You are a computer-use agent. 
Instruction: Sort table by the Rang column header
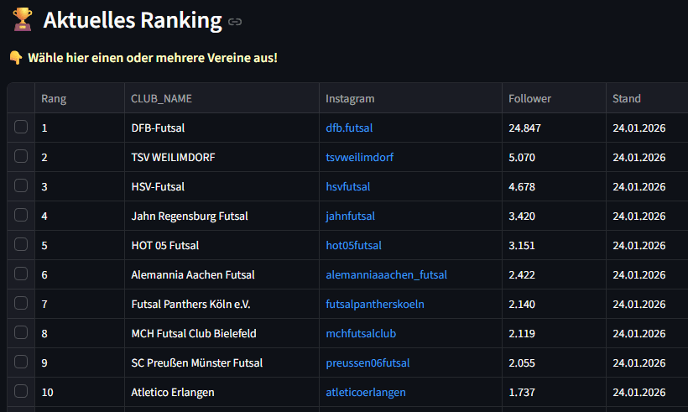click(x=54, y=98)
